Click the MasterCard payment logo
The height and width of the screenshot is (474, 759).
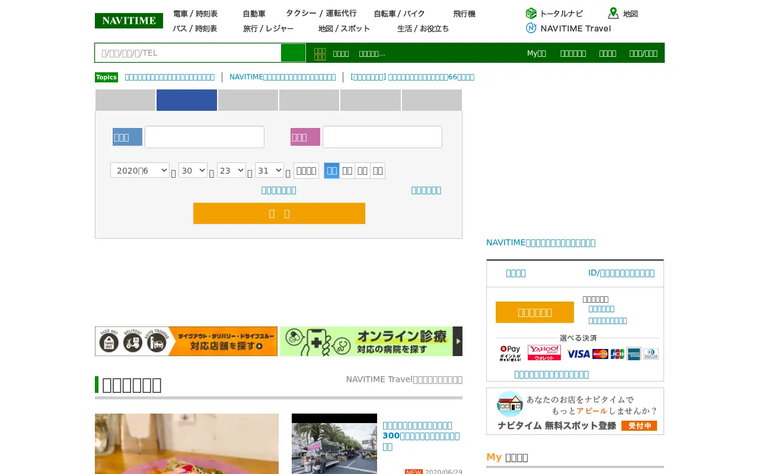600,354
